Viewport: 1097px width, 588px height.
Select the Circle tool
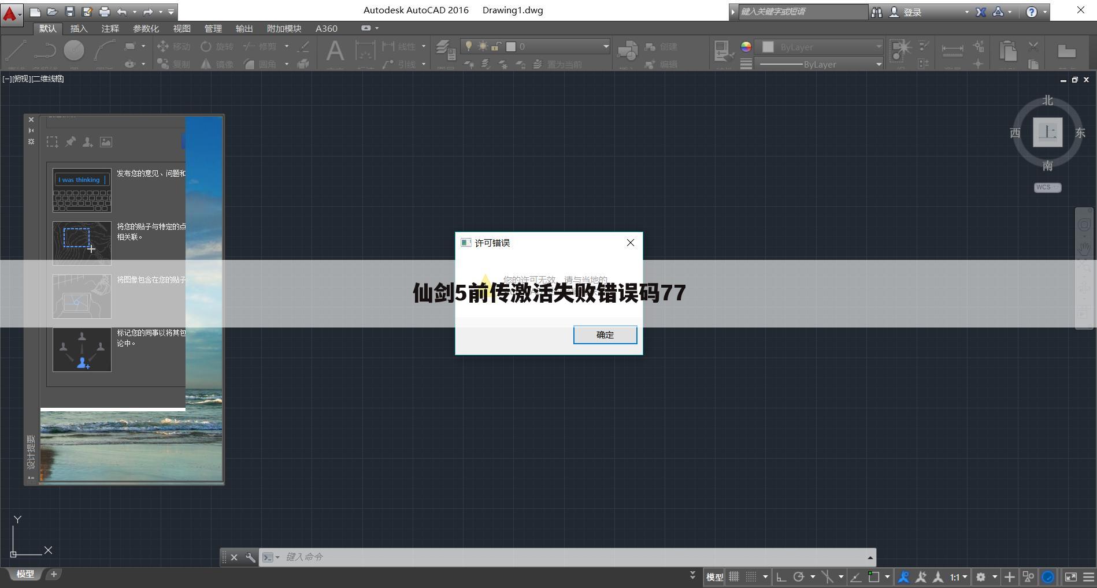(74, 51)
